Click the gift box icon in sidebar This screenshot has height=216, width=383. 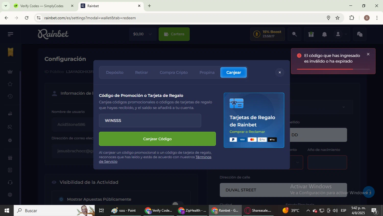(10, 158)
